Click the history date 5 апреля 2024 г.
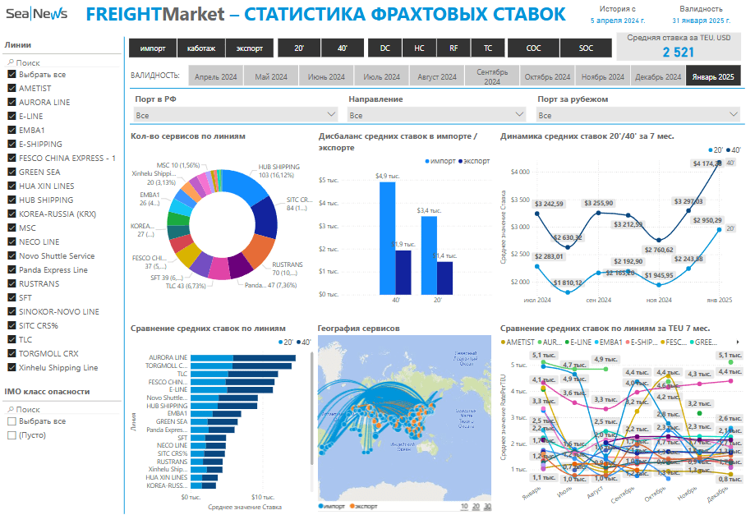 [x=618, y=21]
